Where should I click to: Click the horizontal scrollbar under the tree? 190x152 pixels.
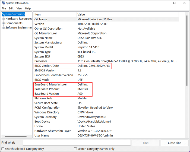16,136
